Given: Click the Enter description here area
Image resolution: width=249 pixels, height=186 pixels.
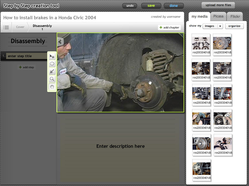Looking at the screenshot, I should coord(120,146).
